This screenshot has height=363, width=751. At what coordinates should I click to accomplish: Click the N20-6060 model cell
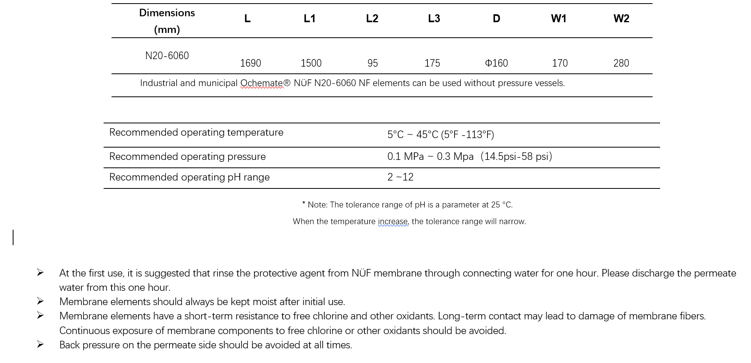167,56
